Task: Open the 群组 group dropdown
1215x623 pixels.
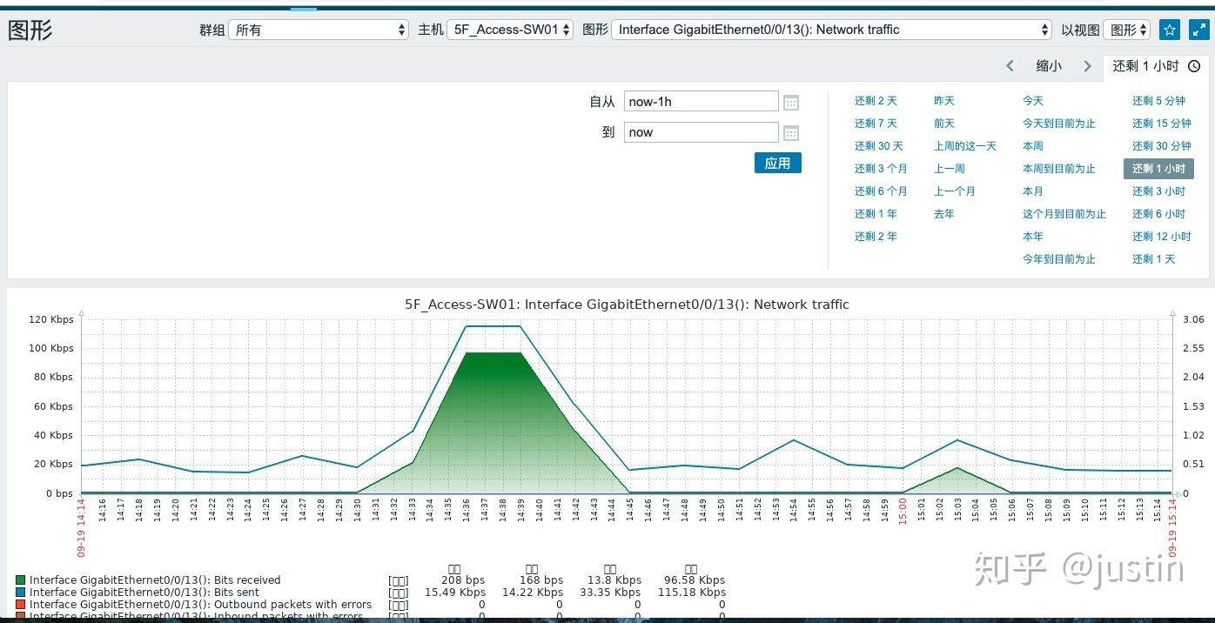Action: 319,30
